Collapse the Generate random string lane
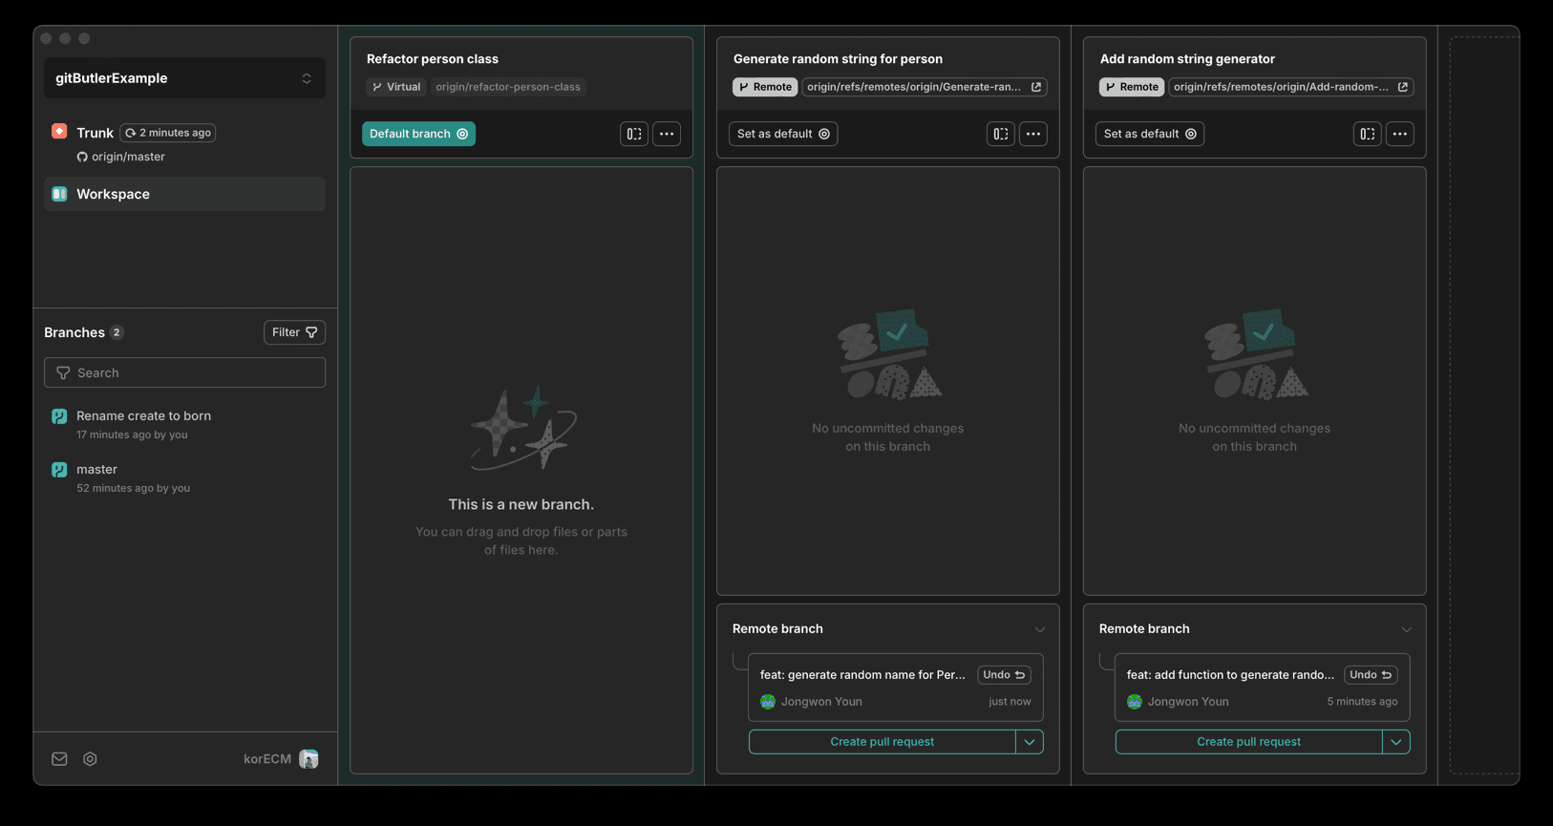Image resolution: width=1553 pixels, height=826 pixels. click(1001, 134)
